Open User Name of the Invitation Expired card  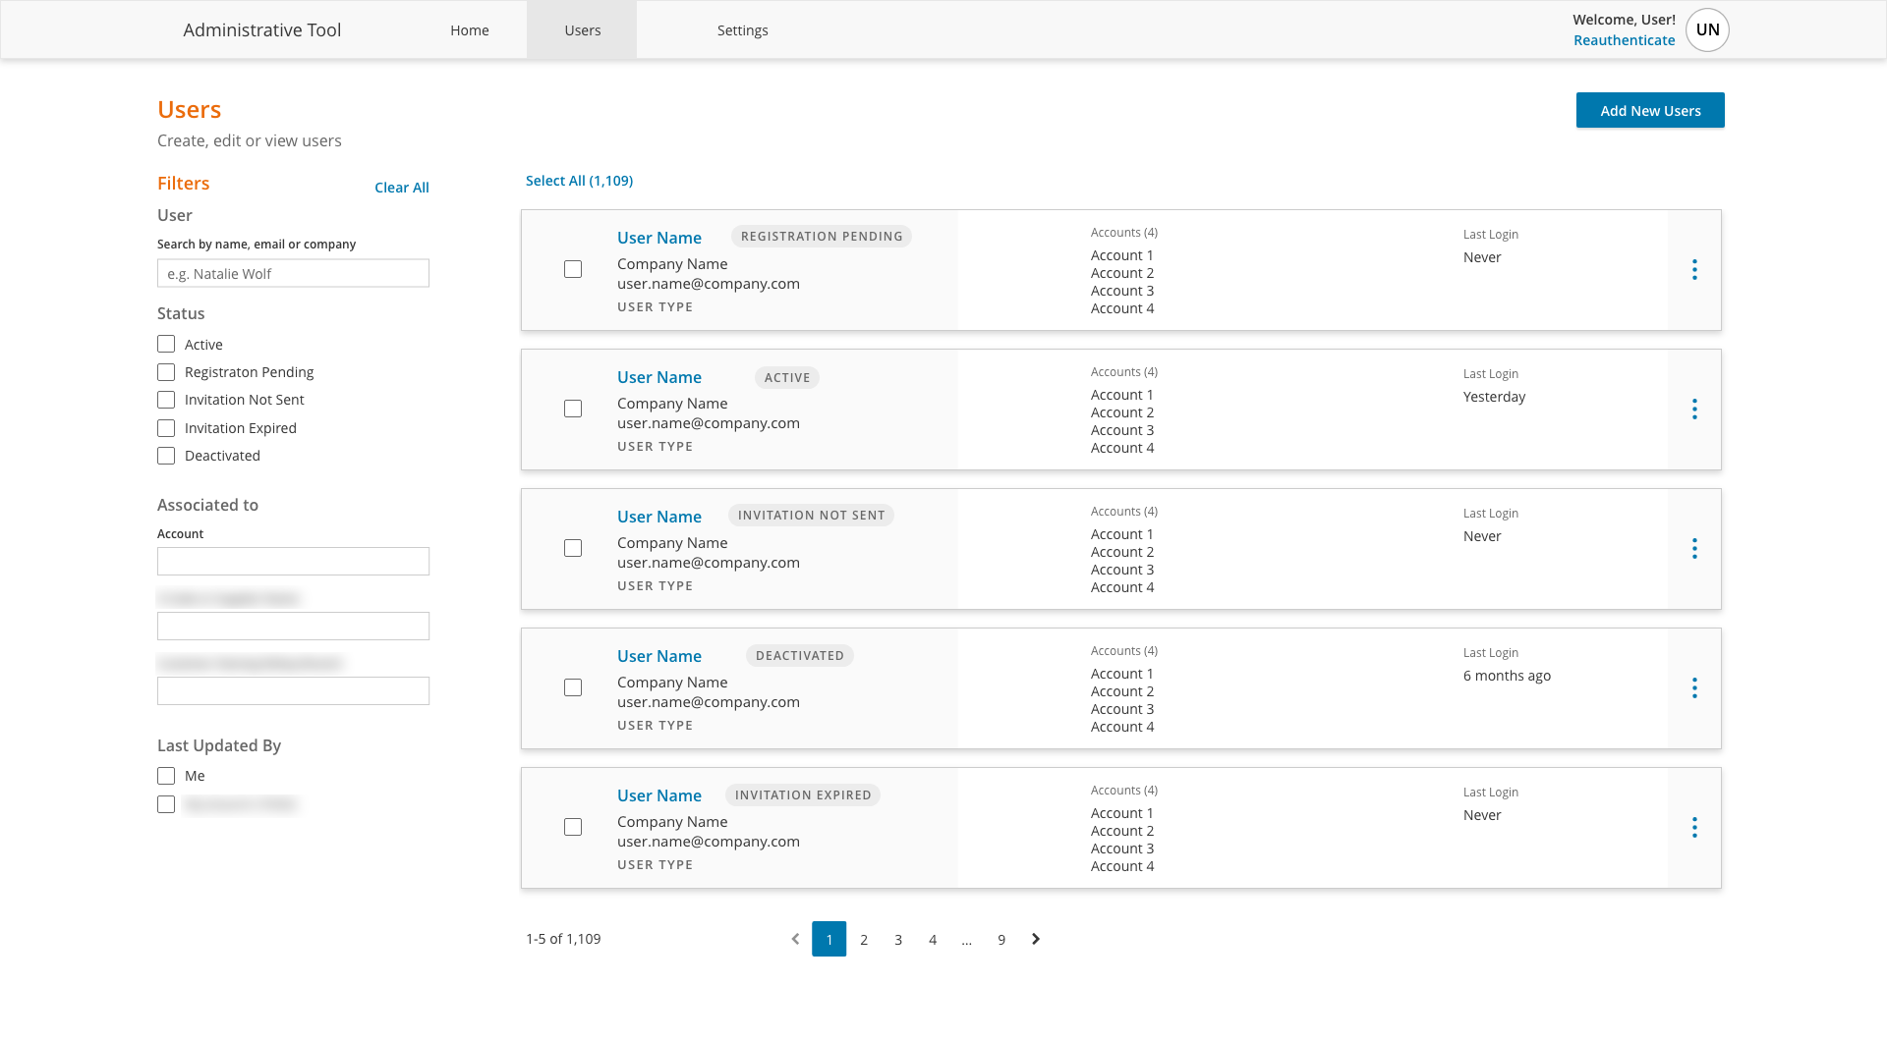tap(659, 795)
